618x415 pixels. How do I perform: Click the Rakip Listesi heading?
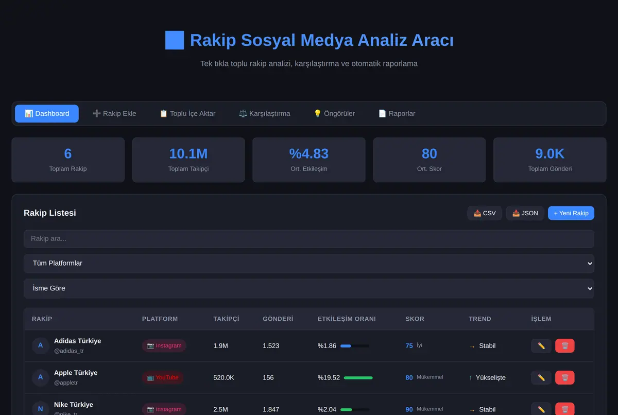tap(50, 213)
